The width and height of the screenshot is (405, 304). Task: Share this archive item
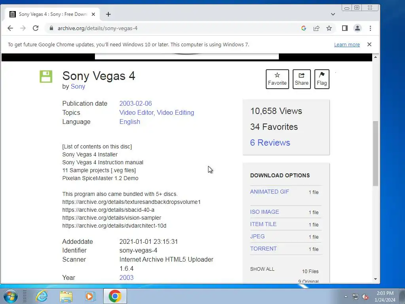(302, 79)
